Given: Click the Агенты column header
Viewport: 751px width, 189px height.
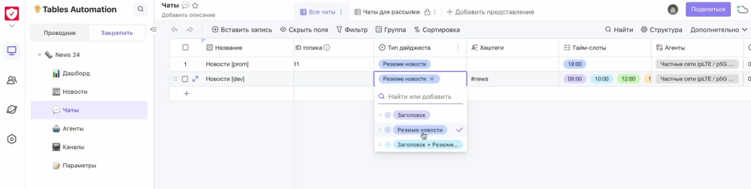Looking at the screenshot, I should pyautogui.click(x=697, y=48).
